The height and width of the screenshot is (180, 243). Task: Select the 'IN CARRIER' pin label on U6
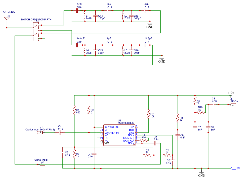pyautogui.click(x=112, y=128)
